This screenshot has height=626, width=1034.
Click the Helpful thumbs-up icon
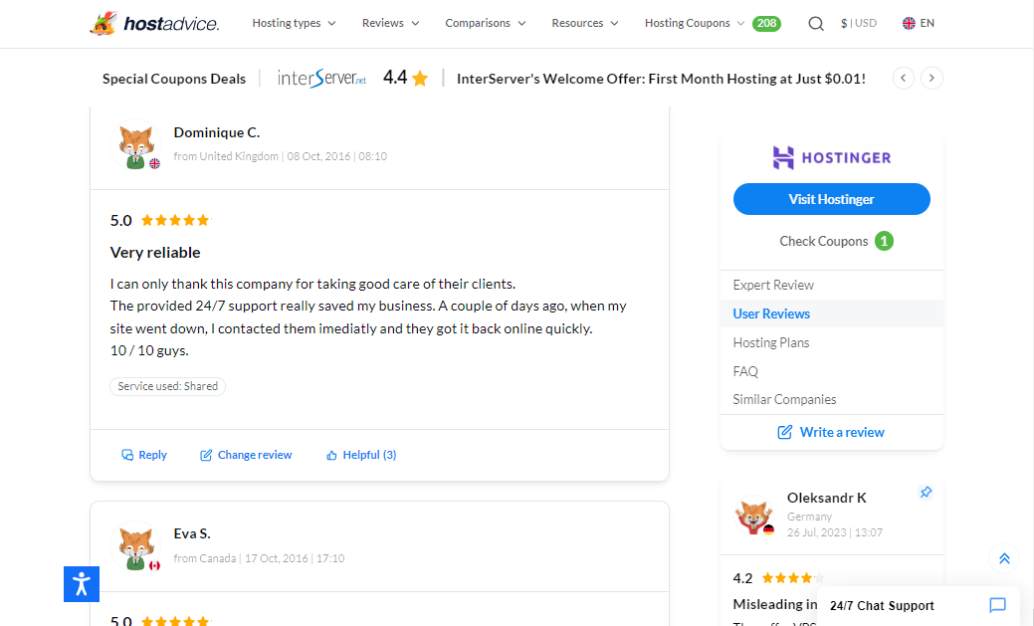pos(331,455)
